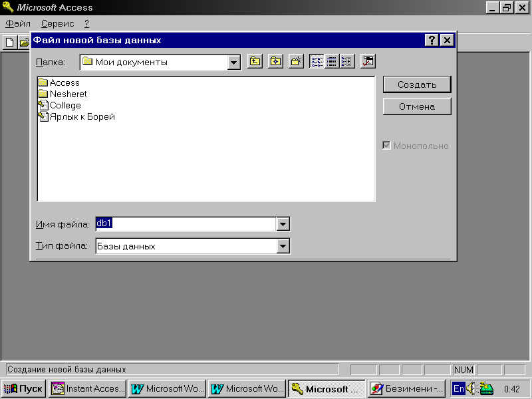Image resolution: width=532 pixels, height=399 pixels.
Task: Toggle the Монопольно checkbox
Action: click(x=386, y=146)
